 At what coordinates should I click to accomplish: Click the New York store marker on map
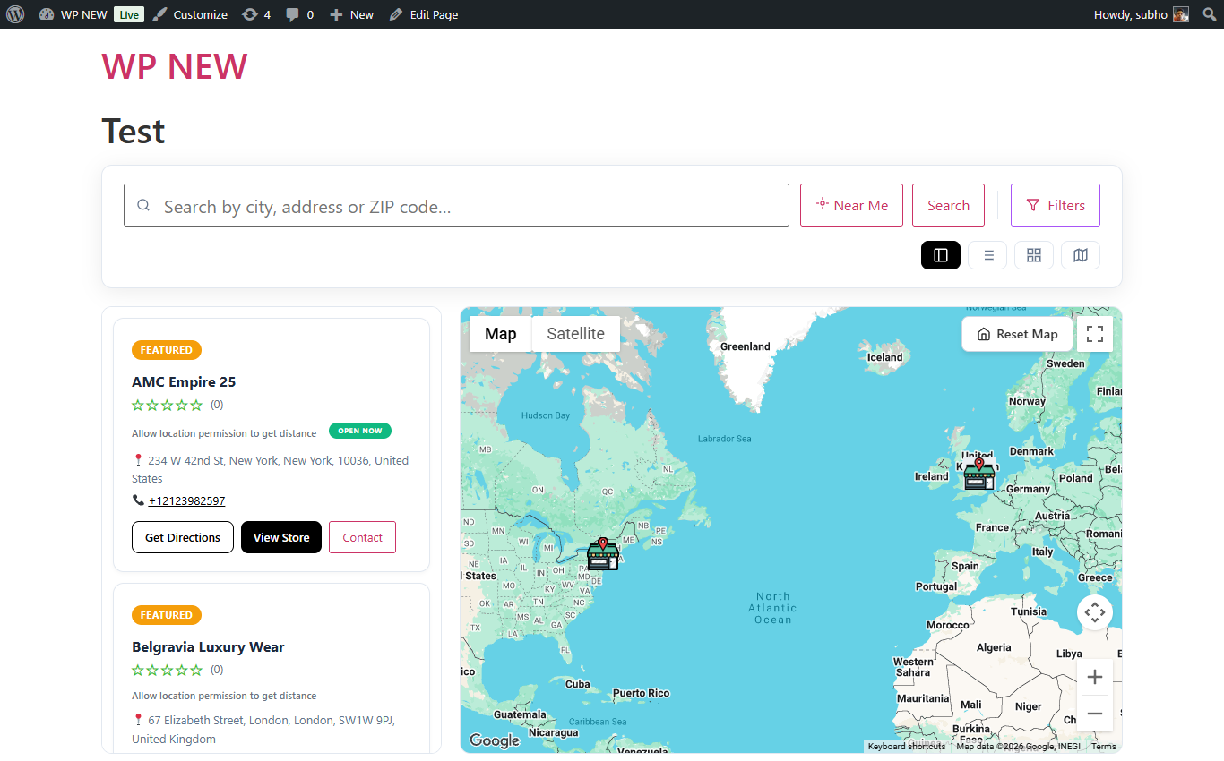coord(603,555)
